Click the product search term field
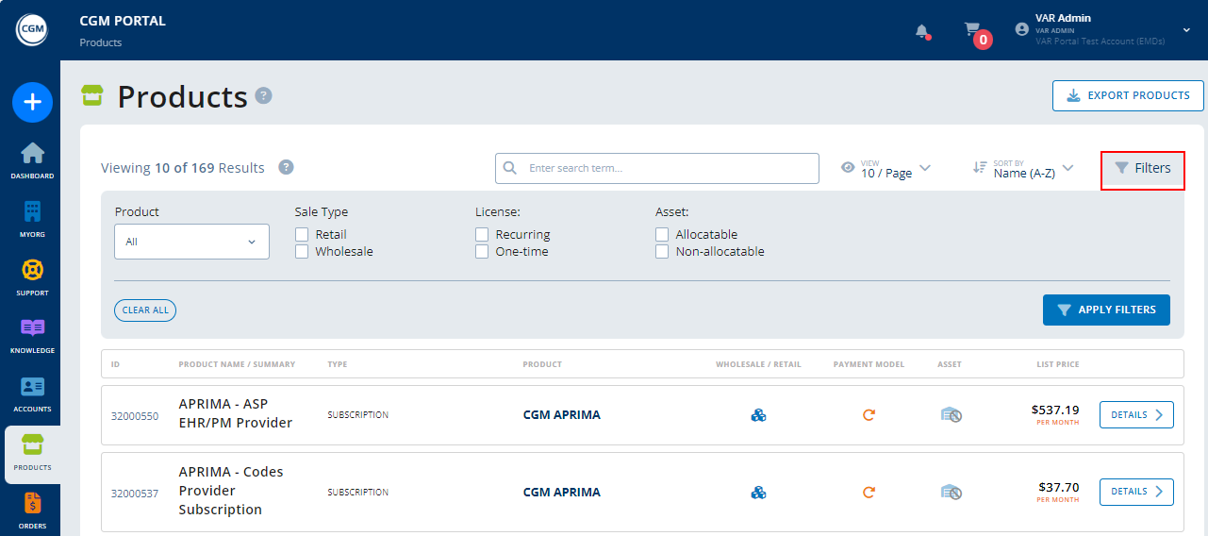The width and height of the screenshot is (1208, 536). click(657, 168)
